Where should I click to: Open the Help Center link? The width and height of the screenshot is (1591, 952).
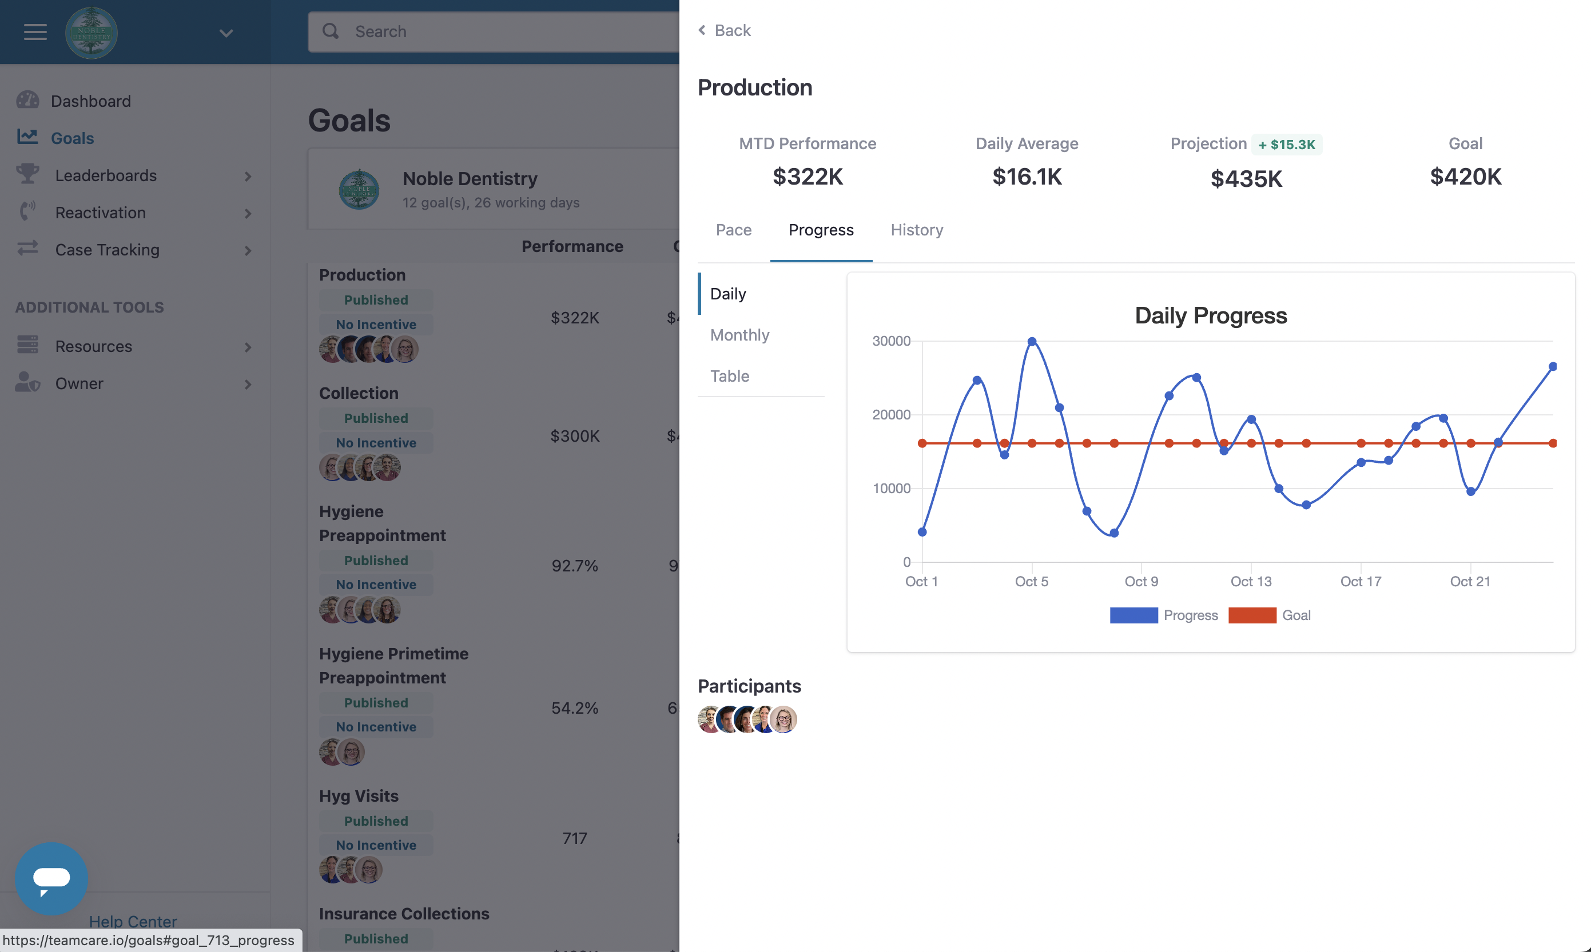click(133, 921)
